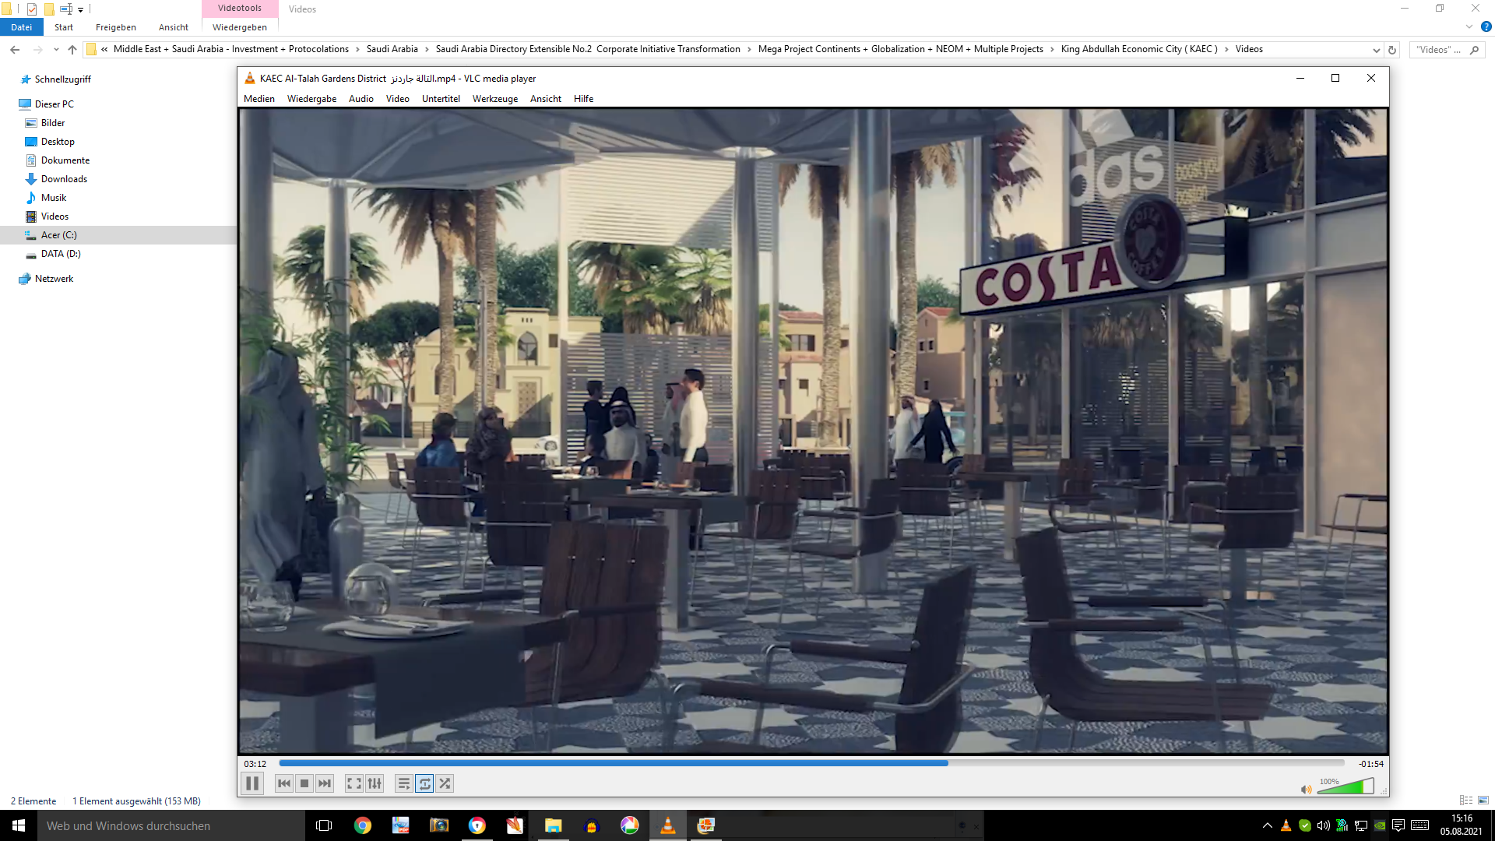Image resolution: width=1495 pixels, height=841 pixels.
Task: Toggle the VLC loop mode button
Action: click(x=424, y=783)
